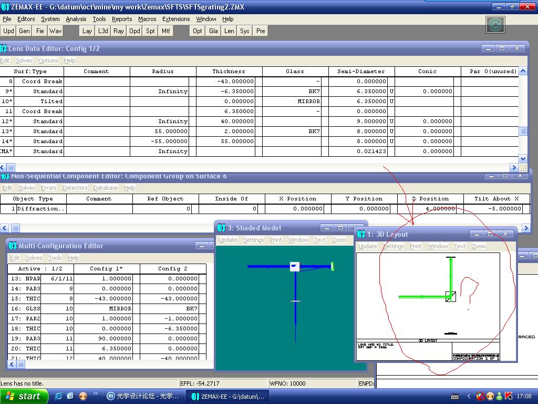Open Settings in Shaded Model window

pos(254,240)
